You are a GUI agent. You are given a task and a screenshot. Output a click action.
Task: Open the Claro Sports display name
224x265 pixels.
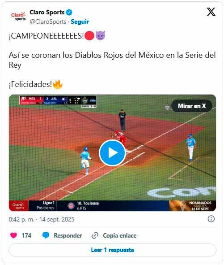point(47,13)
